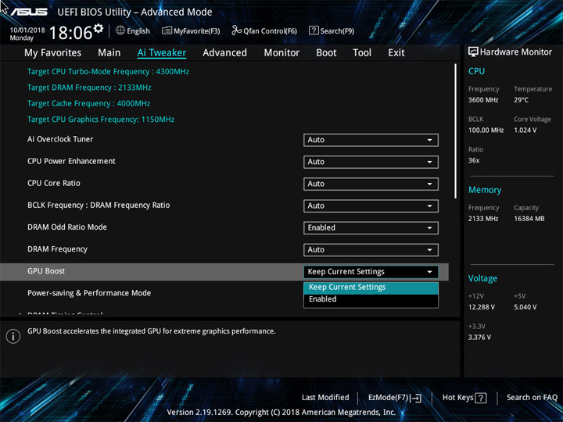Click Search on FAQ link
This screenshot has width=563, height=422.
point(532,397)
